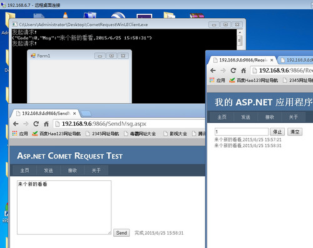Minimize the Form1 window

tap(100, 56)
